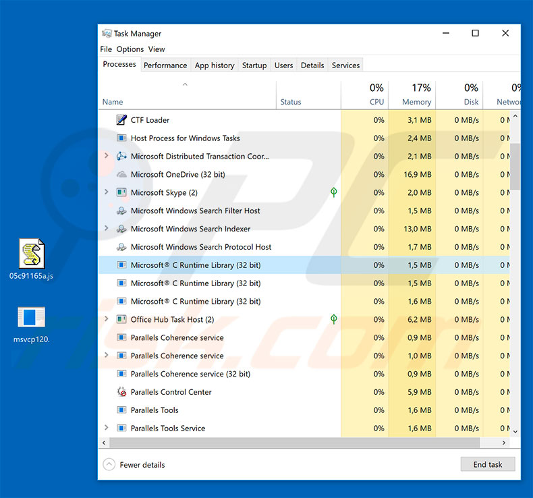Expand Microsoft Distributed Transaction Coordinator group
The height and width of the screenshot is (498, 533).
tap(107, 156)
